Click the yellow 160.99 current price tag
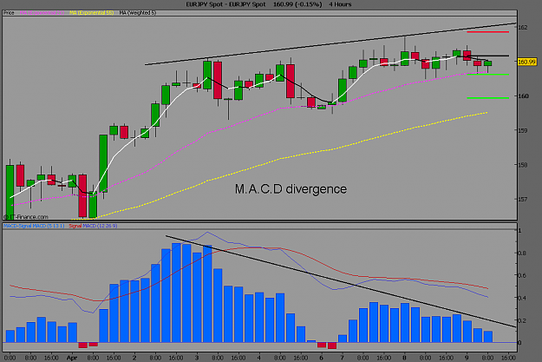The height and width of the screenshot is (362, 542). click(526, 62)
